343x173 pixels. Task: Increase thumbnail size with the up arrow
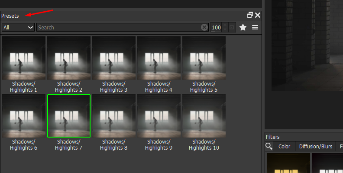(225, 26)
